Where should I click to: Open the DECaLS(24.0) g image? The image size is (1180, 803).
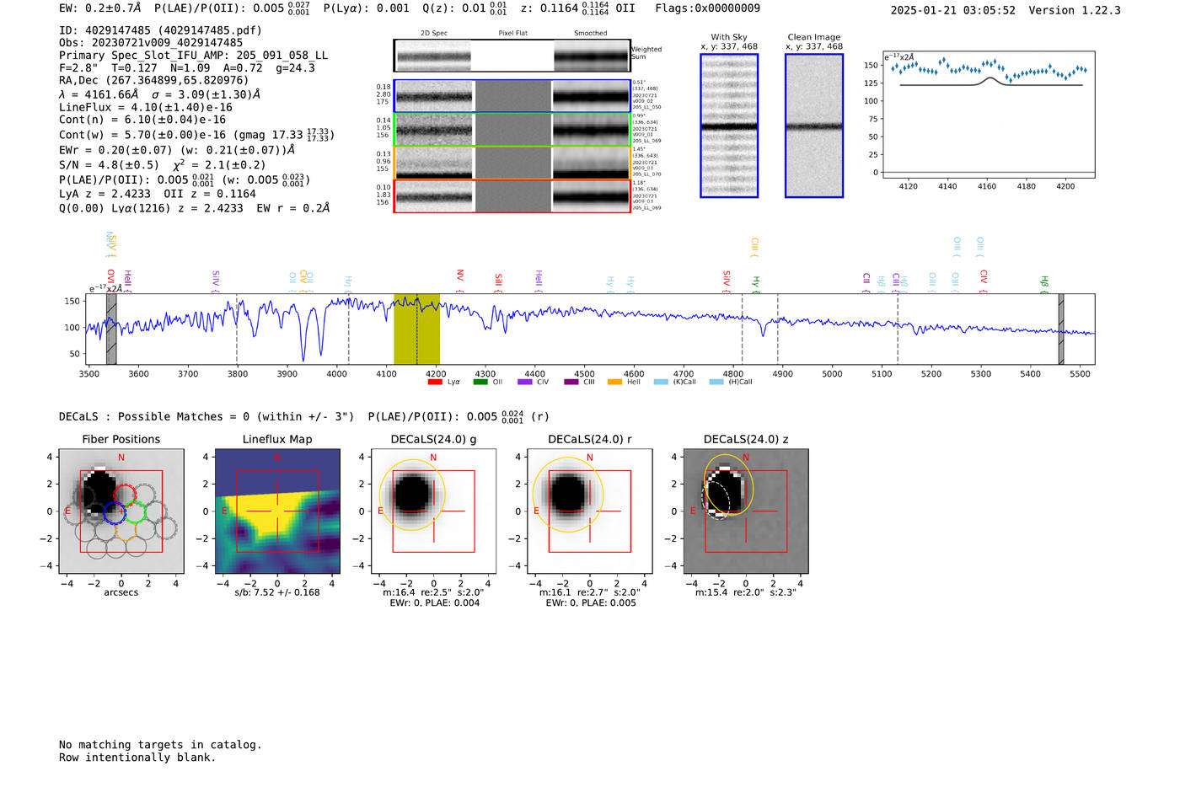433,511
